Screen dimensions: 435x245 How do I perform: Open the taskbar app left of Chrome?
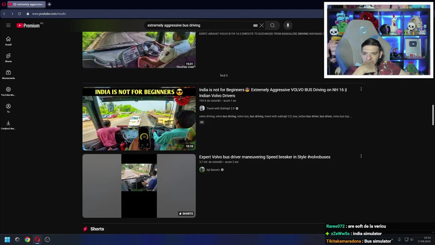(17, 240)
